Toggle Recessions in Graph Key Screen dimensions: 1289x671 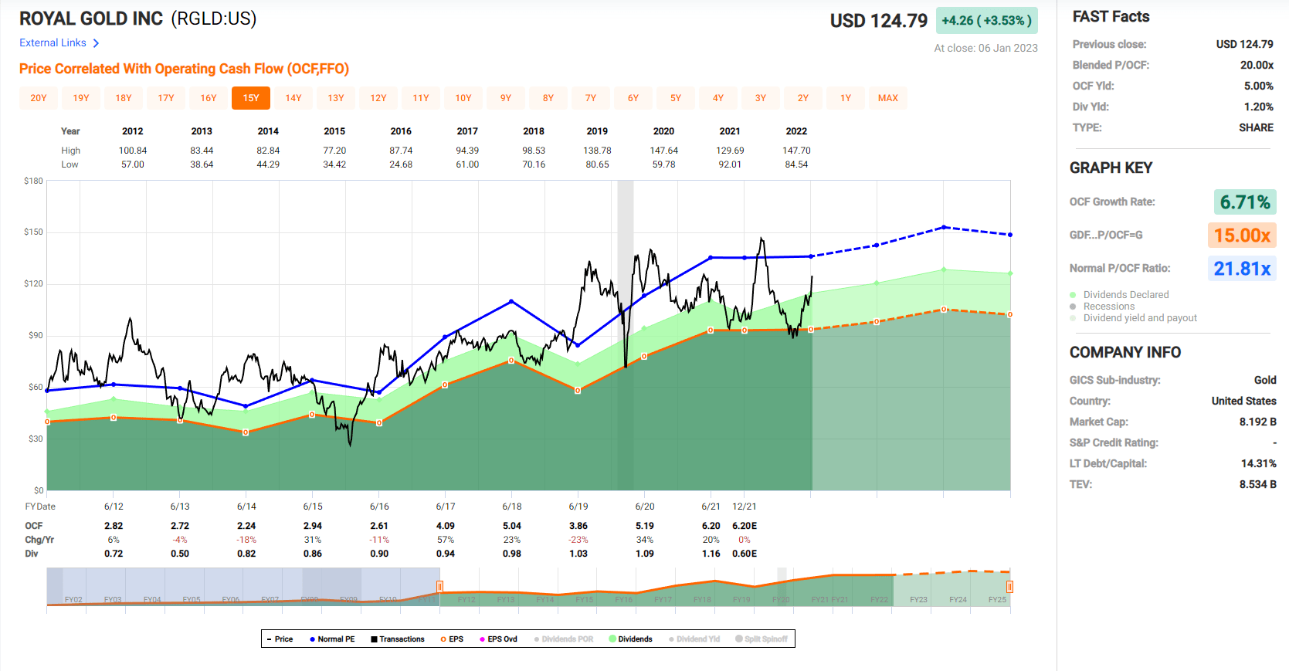(x=1102, y=307)
